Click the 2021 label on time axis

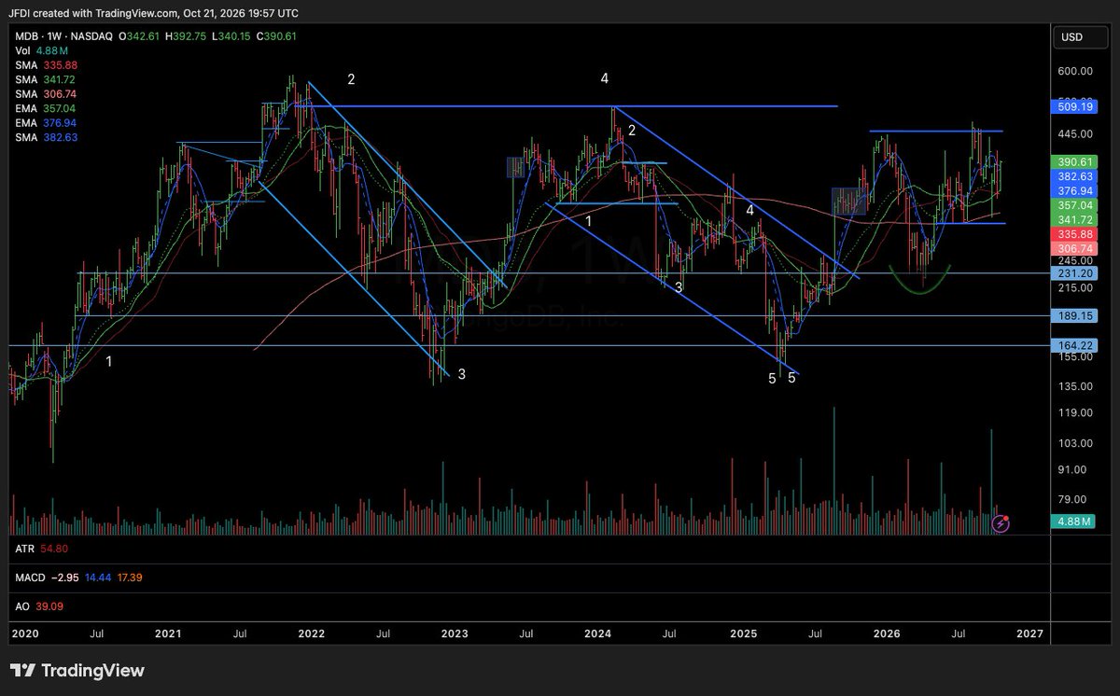coord(168,634)
